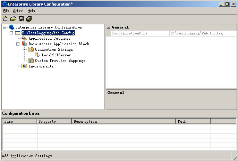Click the Application Settings gear icon
Screen dimensions: 238x161
24,38
